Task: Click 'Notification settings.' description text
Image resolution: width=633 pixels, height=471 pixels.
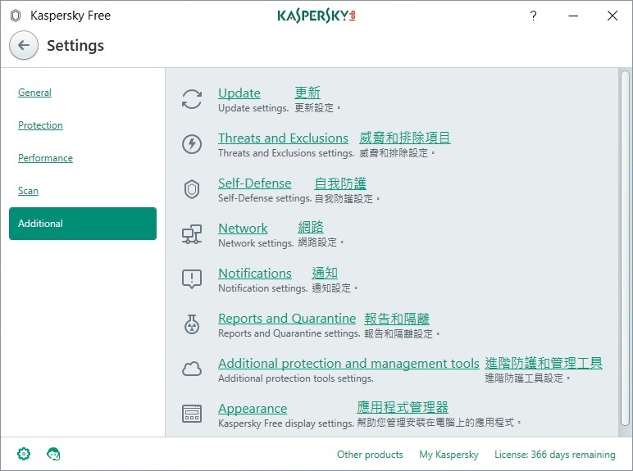Action: pos(263,288)
